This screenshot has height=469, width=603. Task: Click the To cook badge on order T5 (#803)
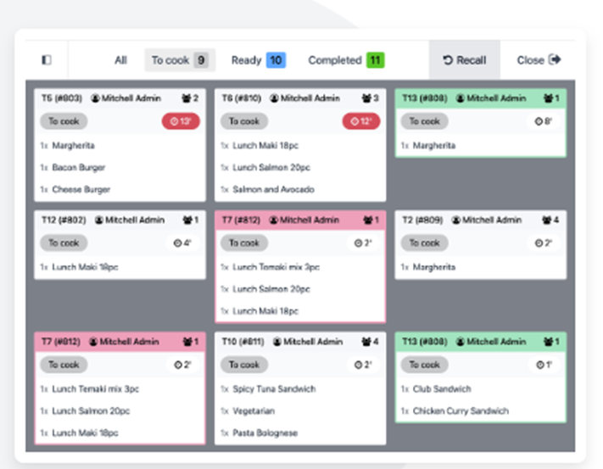(64, 121)
